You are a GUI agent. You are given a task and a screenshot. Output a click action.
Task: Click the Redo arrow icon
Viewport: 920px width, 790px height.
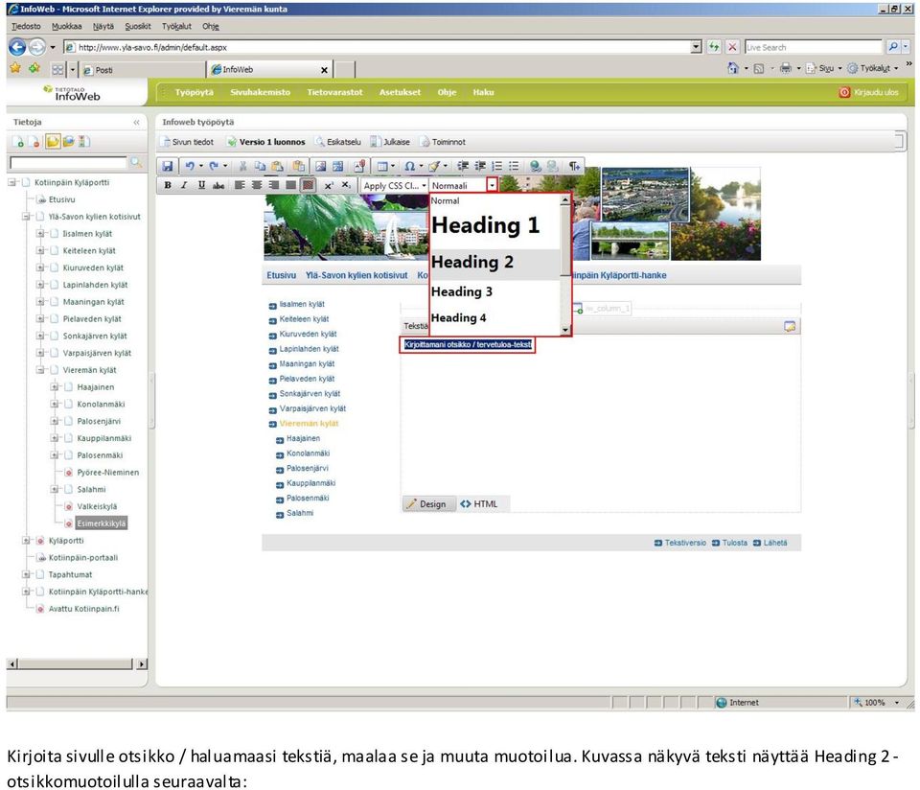214,166
